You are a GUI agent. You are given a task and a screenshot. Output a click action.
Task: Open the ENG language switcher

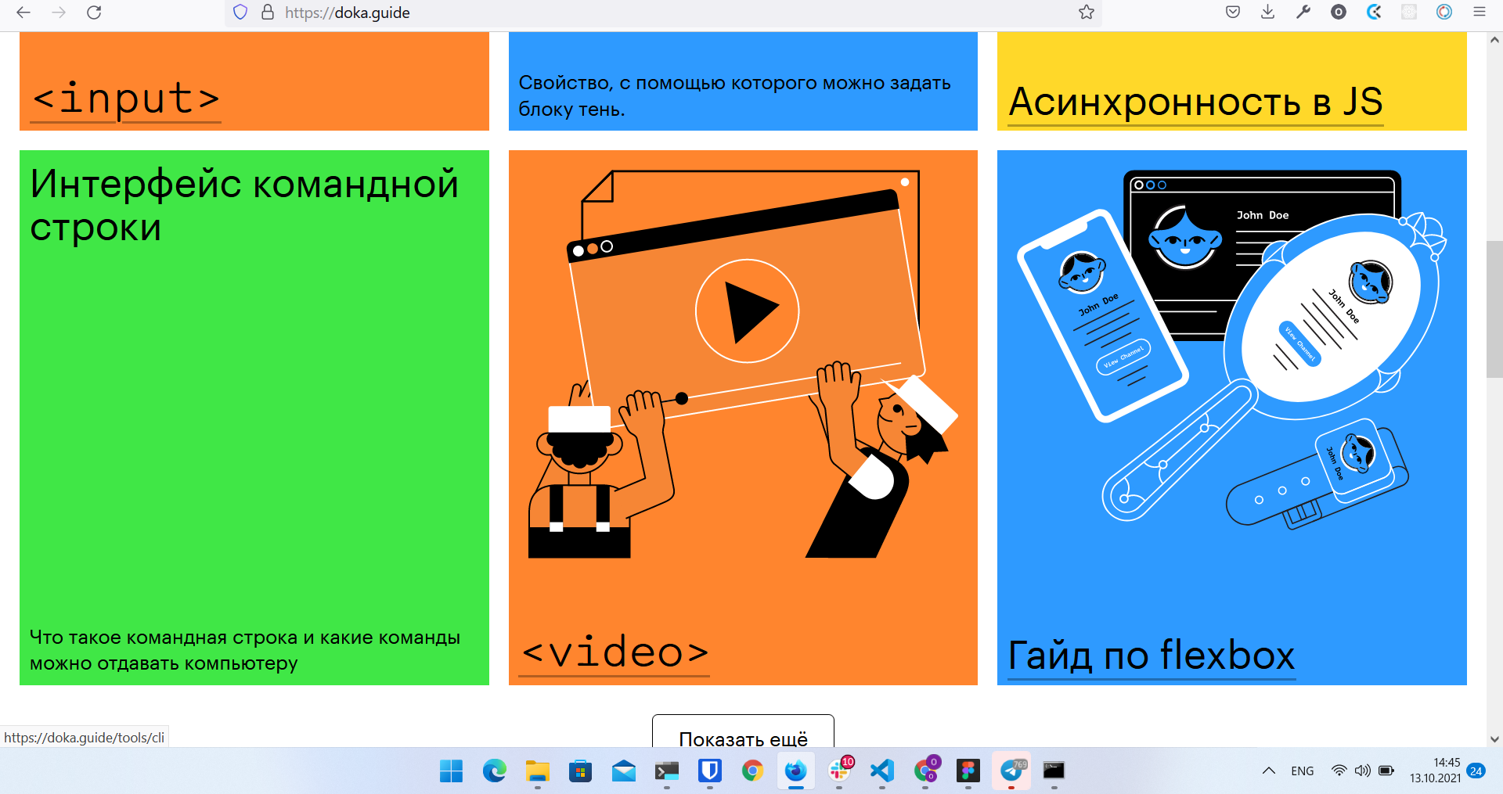coord(1303,771)
